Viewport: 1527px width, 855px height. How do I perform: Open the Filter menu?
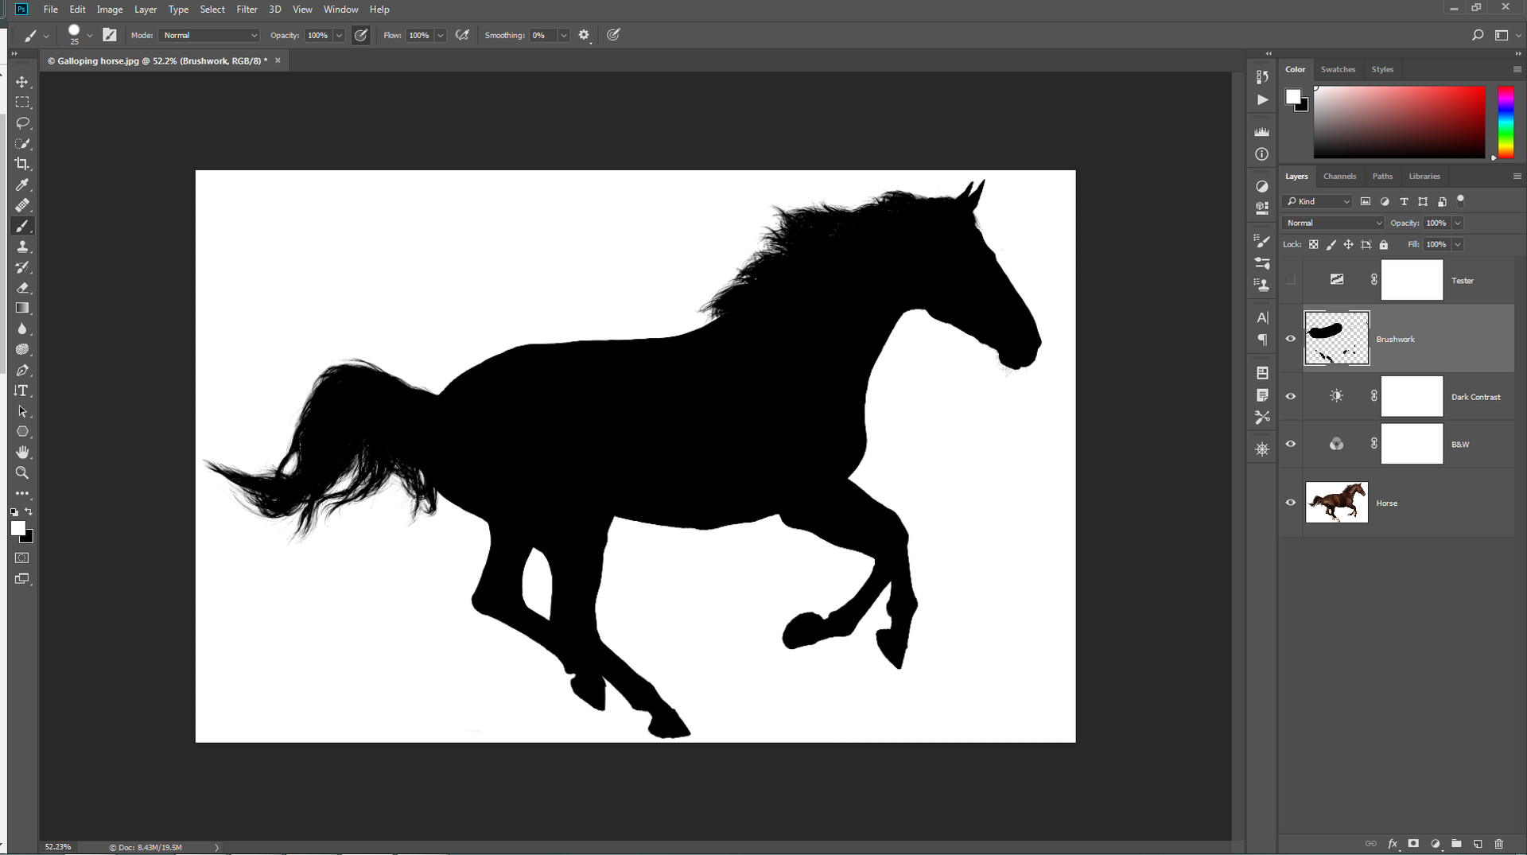247,9
